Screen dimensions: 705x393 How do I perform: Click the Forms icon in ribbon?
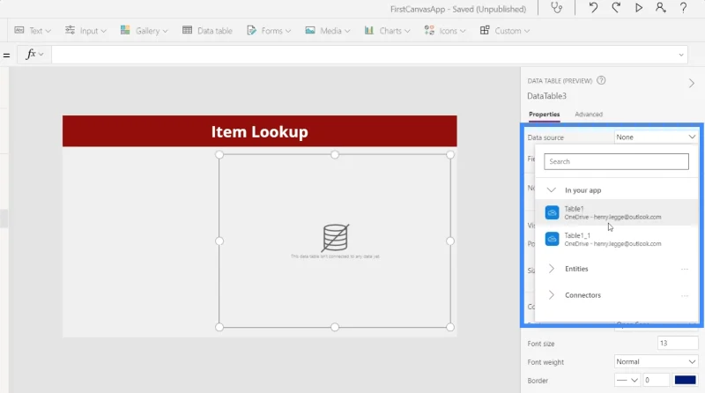(252, 30)
